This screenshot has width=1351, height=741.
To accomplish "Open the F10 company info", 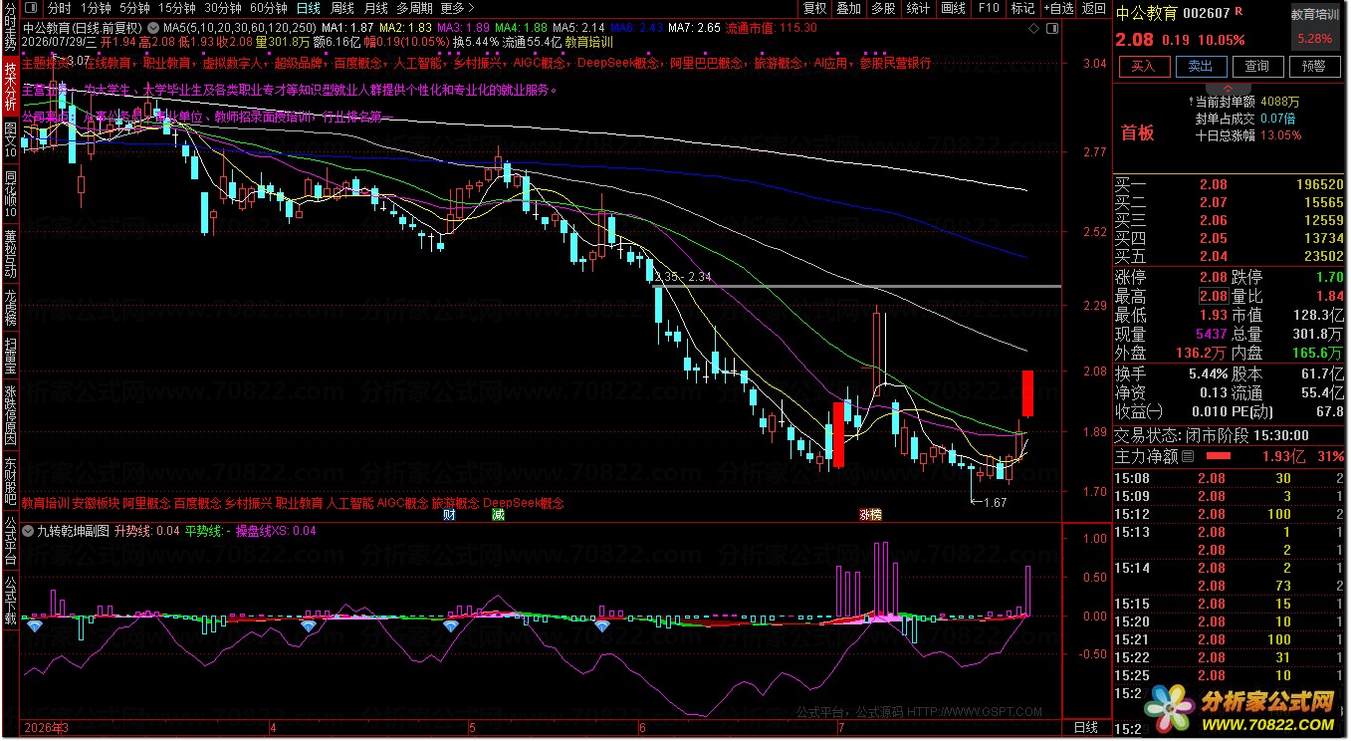I will (x=988, y=8).
